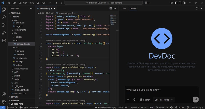Click the Explorer more actions ellipsis
This screenshot has height=109, width=205.
click(31, 8)
